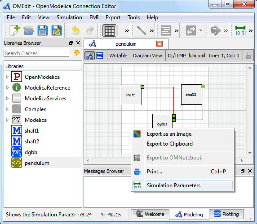The width and height of the screenshot is (257, 224).
Task: Select dgbb text item in libraries
Action: 31,152
